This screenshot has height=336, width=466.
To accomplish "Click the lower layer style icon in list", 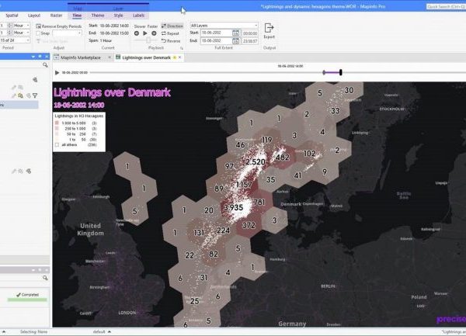I will 29,171.
